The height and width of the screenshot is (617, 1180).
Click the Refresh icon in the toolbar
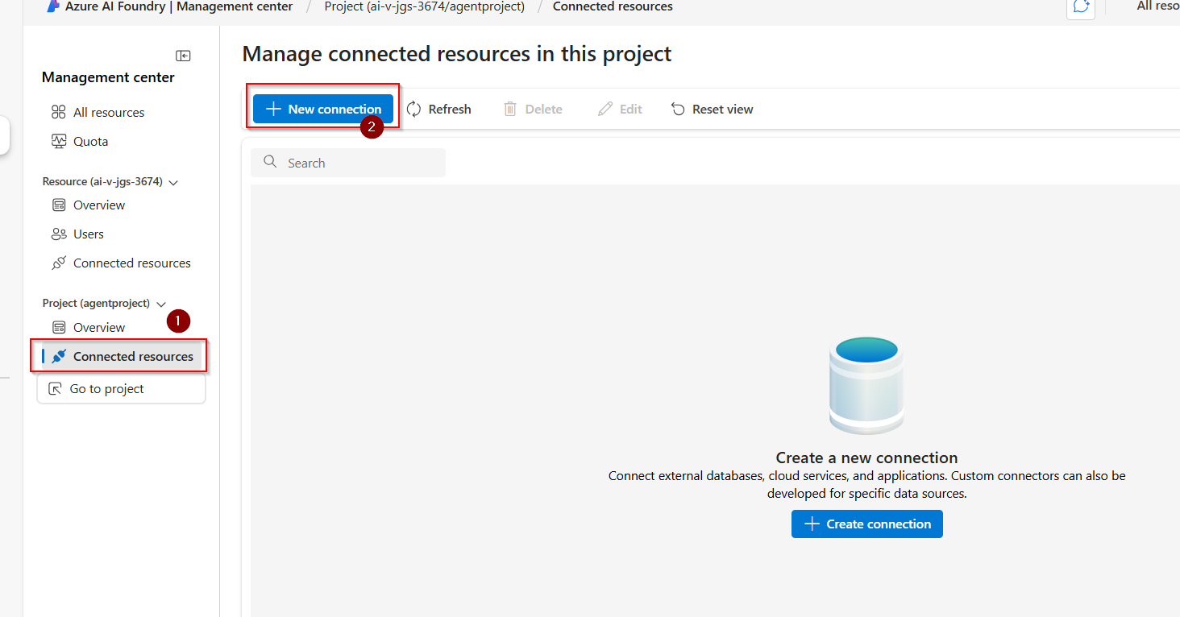pyautogui.click(x=413, y=109)
